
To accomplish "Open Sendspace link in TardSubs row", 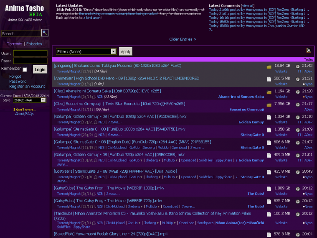I will pyautogui.click(x=205, y=223).
